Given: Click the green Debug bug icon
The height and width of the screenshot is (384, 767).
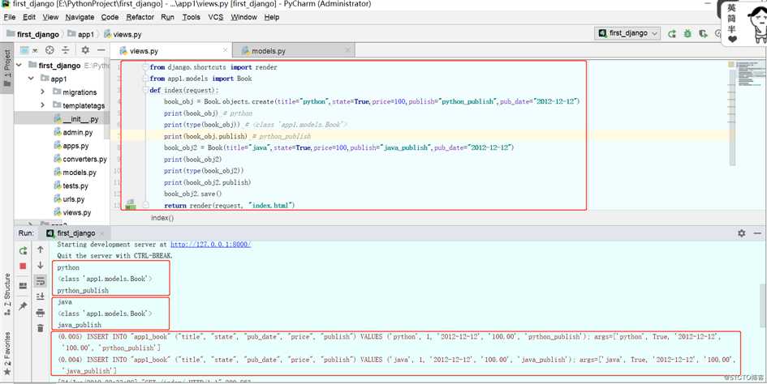Looking at the screenshot, I should [x=687, y=34].
